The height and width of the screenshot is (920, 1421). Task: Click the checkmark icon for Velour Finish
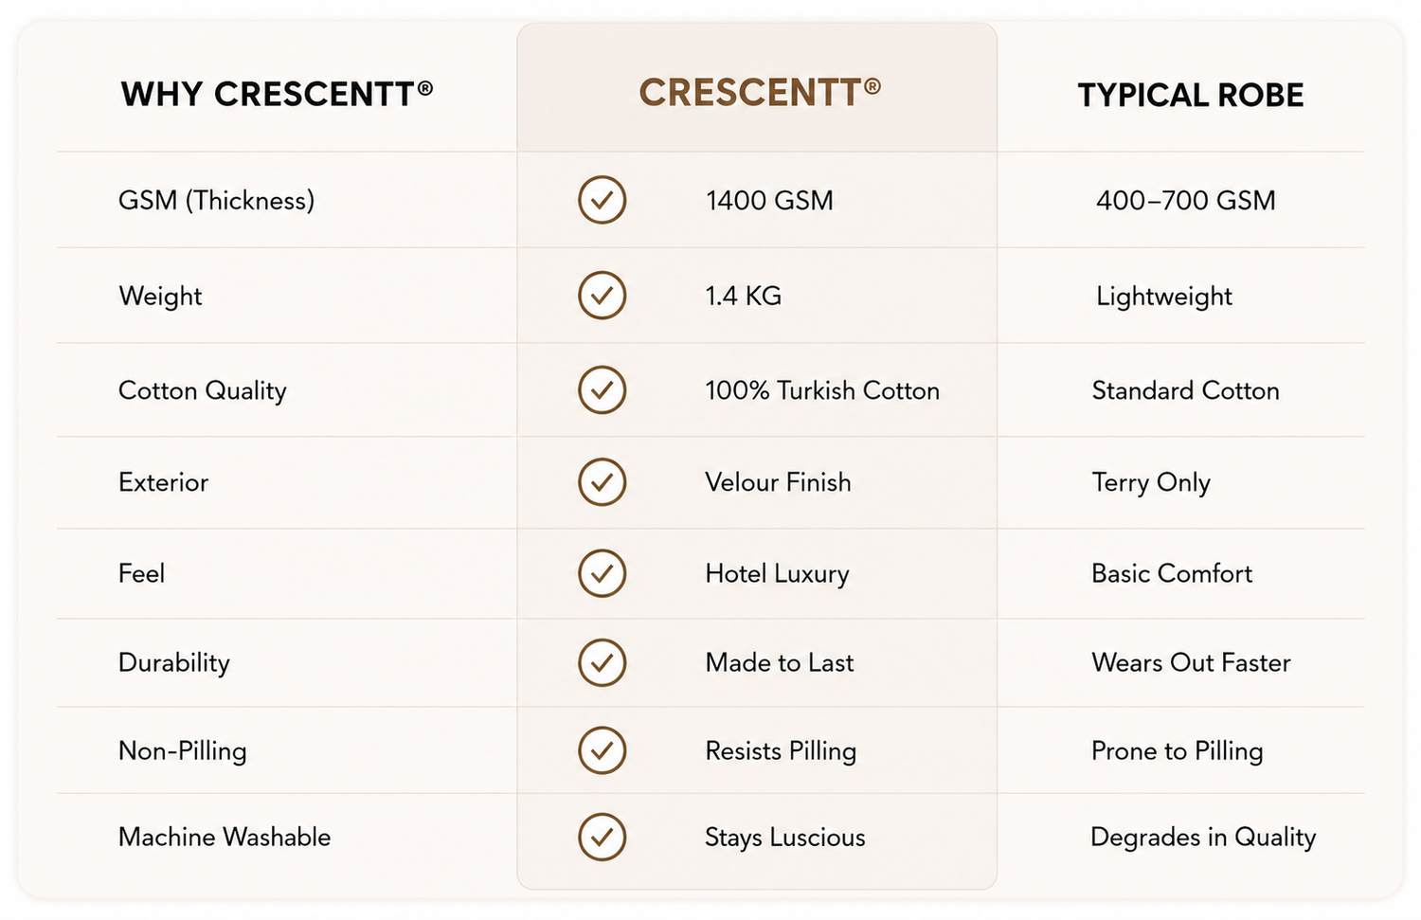pos(603,481)
